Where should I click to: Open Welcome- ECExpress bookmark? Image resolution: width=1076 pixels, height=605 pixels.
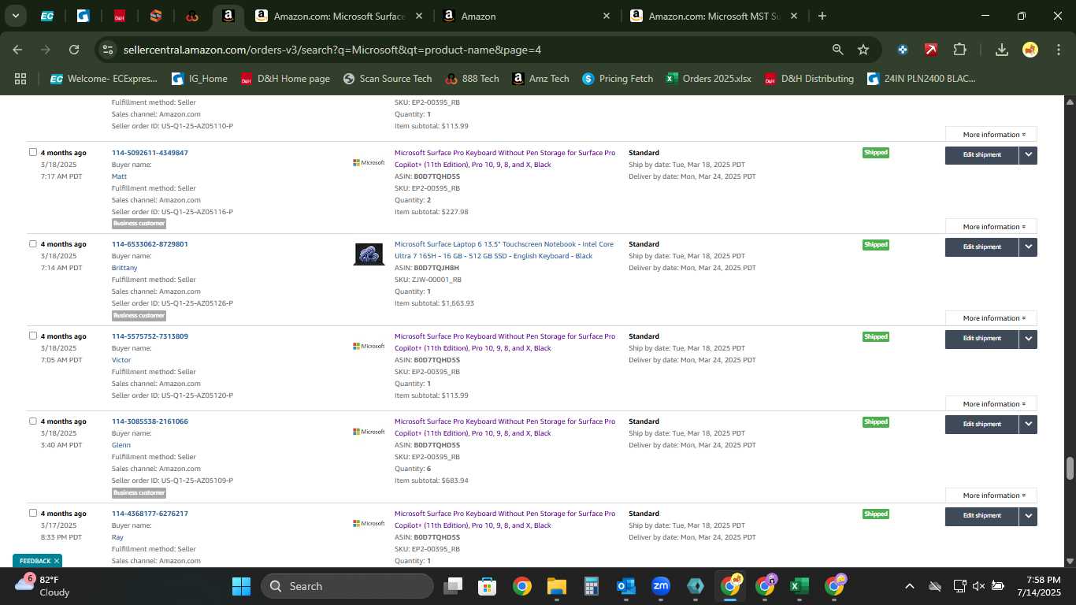103,79
